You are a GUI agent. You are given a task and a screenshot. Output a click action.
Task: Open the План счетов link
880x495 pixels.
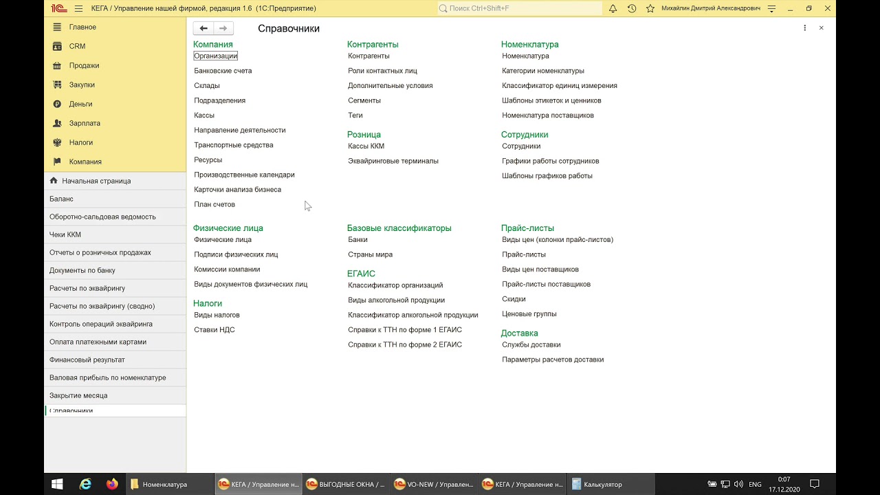(214, 204)
